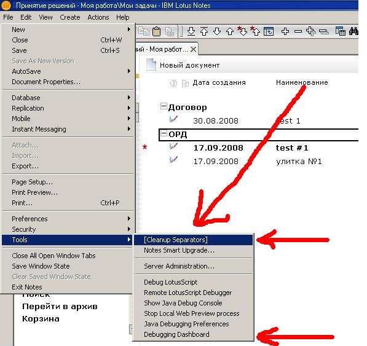This screenshot has height=346, width=367.
Task: Select the highlighted Tools menu item
Action: [x=67, y=240]
